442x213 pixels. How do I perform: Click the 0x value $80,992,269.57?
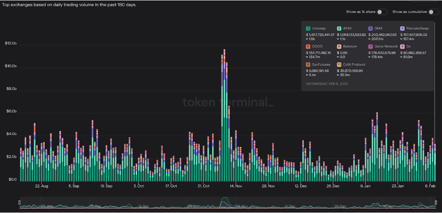pyautogui.click(x=413, y=52)
